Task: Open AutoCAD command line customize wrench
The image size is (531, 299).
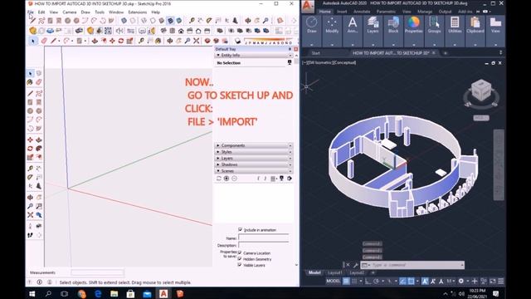Action: click(355, 265)
